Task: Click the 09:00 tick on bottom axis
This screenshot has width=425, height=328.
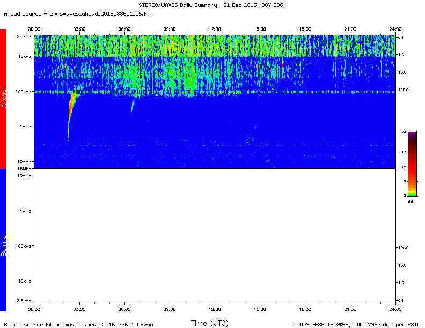Action: (x=170, y=309)
